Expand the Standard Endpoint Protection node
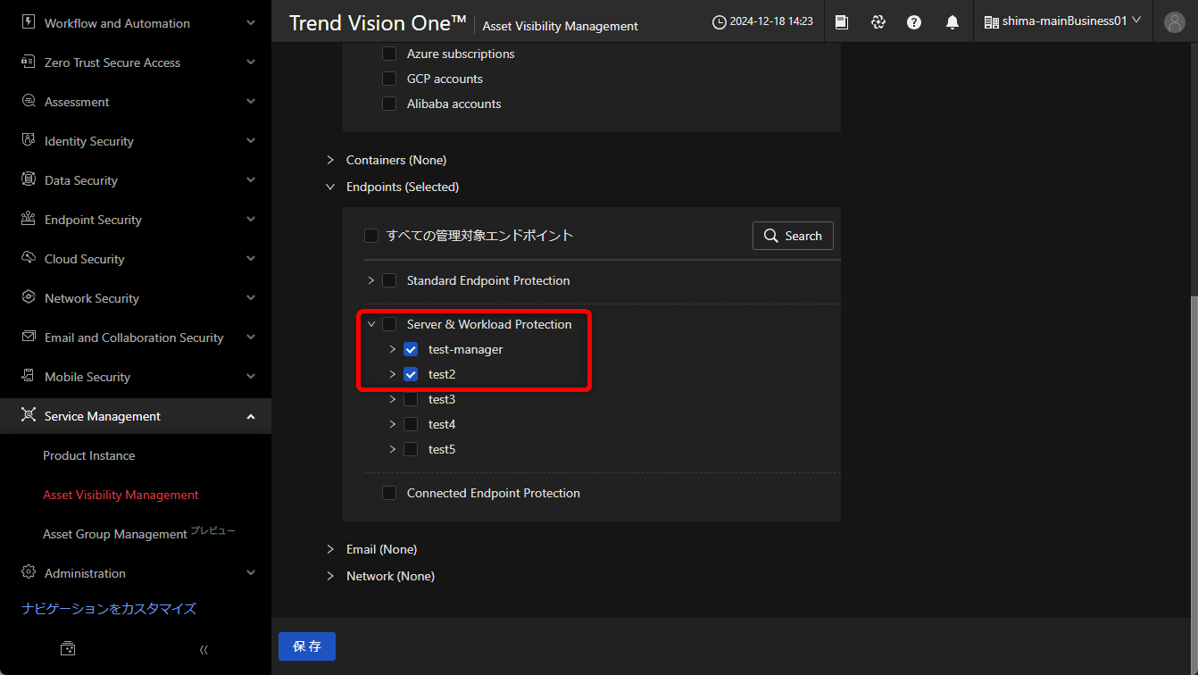This screenshot has height=675, width=1198. [371, 280]
